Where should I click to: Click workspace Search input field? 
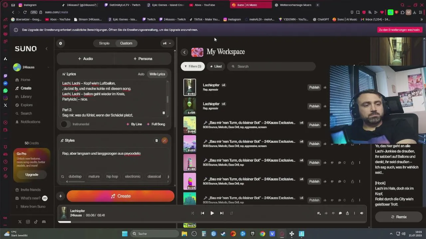272,66
